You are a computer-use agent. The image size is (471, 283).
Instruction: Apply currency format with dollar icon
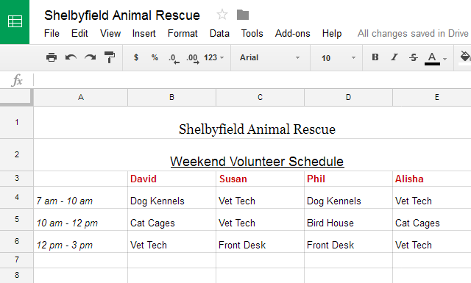136,57
